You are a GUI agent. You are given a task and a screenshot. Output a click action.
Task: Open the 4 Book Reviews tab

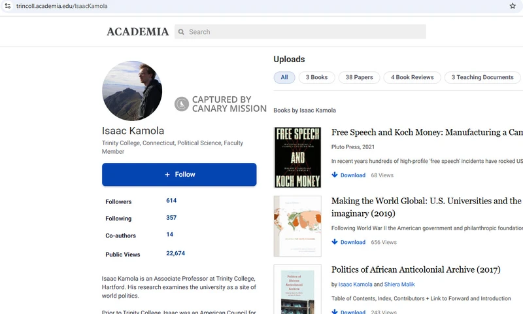413,77
